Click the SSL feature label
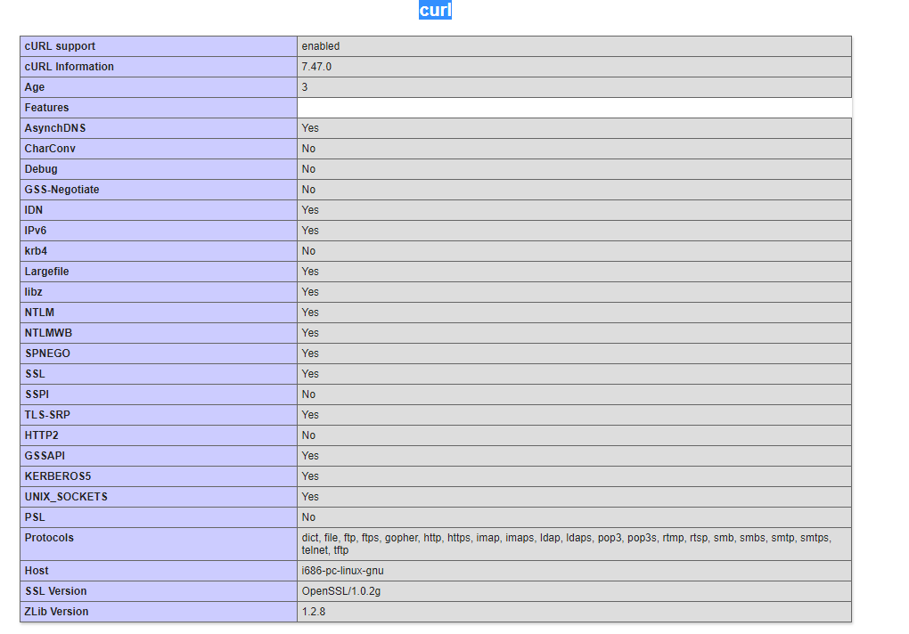The height and width of the screenshot is (634, 909). tap(35, 374)
